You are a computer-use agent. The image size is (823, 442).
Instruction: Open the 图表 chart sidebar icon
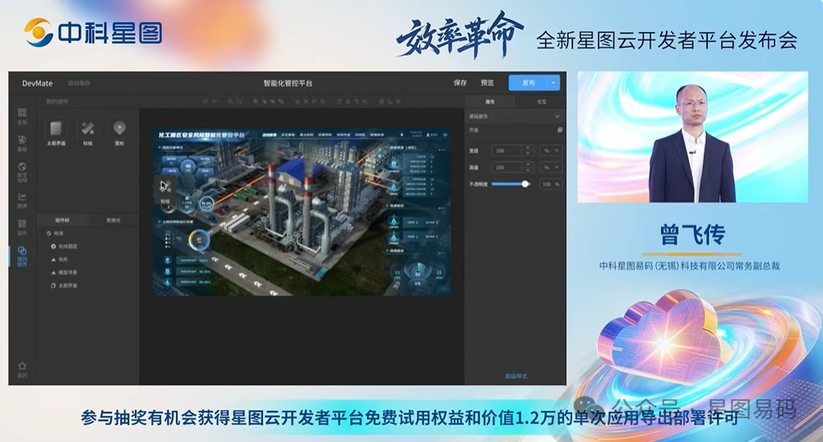[x=22, y=200]
